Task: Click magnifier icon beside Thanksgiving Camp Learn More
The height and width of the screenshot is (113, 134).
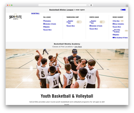Action: 67,26
